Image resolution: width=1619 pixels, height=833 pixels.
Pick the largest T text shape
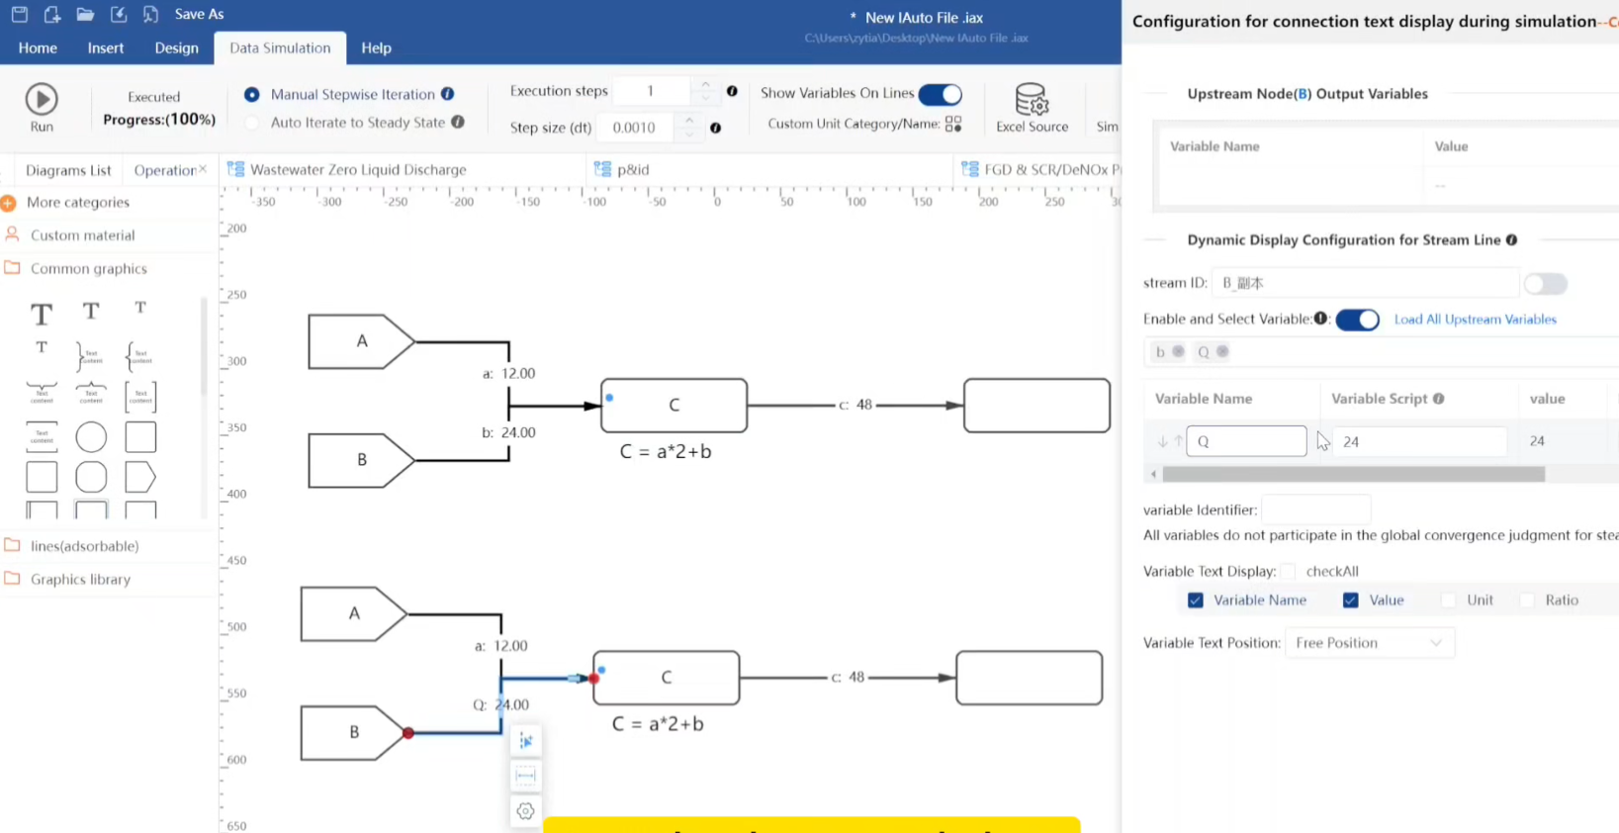click(42, 314)
